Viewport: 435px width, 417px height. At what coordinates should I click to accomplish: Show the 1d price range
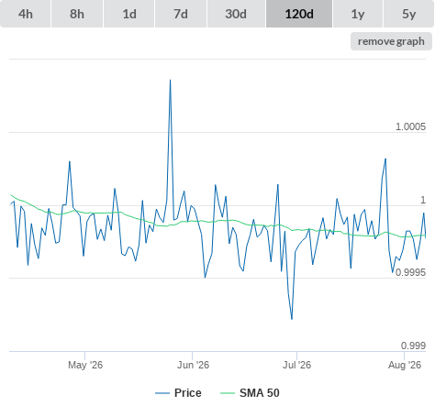click(x=129, y=14)
